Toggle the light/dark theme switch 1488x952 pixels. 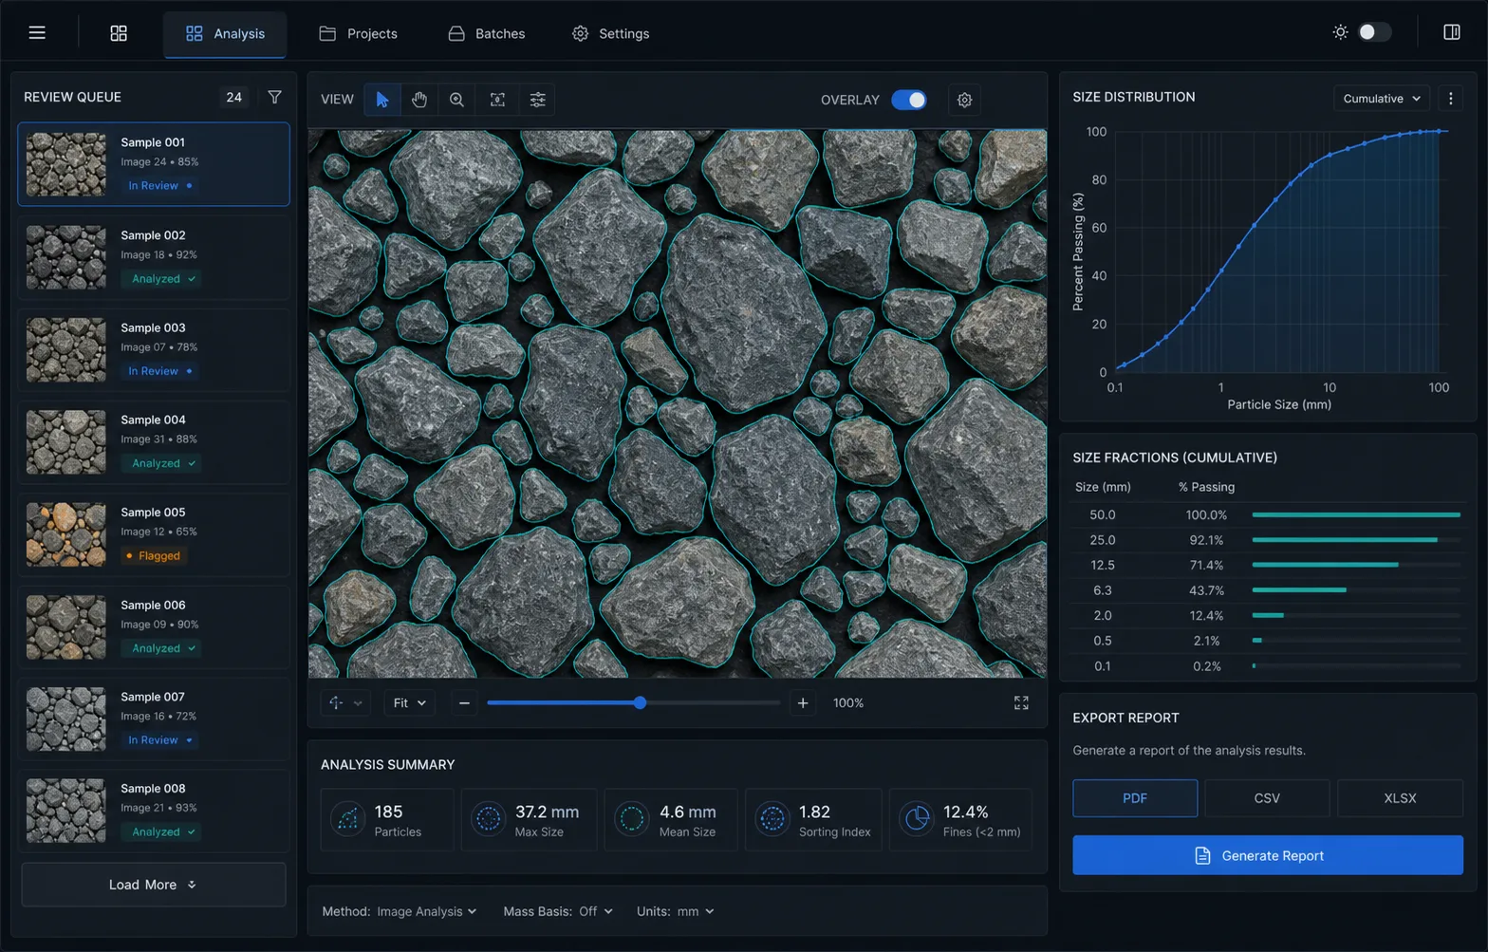[1373, 32]
